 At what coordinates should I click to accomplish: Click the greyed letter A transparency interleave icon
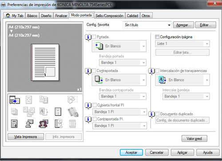coord(44,112)
